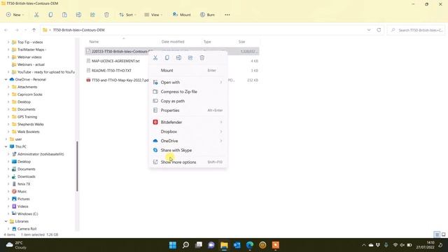Click the address bar path TT50-British-Isles+Contours-DEM

tap(79, 30)
